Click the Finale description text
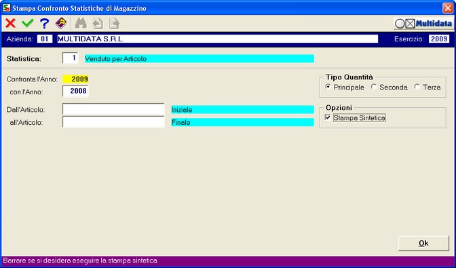The image size is (456, 268). pos(242,122)
